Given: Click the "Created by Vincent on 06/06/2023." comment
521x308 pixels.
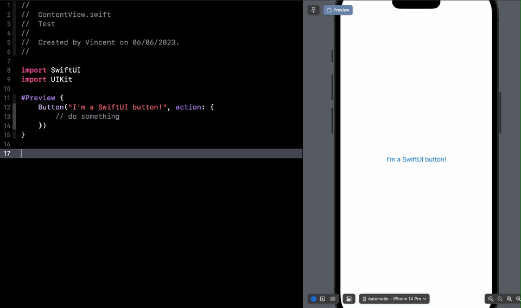Looking at the screenshot, I should click(x=109, y=42).
